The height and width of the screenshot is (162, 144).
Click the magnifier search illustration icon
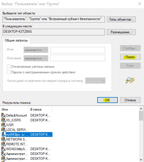(130, 80)
